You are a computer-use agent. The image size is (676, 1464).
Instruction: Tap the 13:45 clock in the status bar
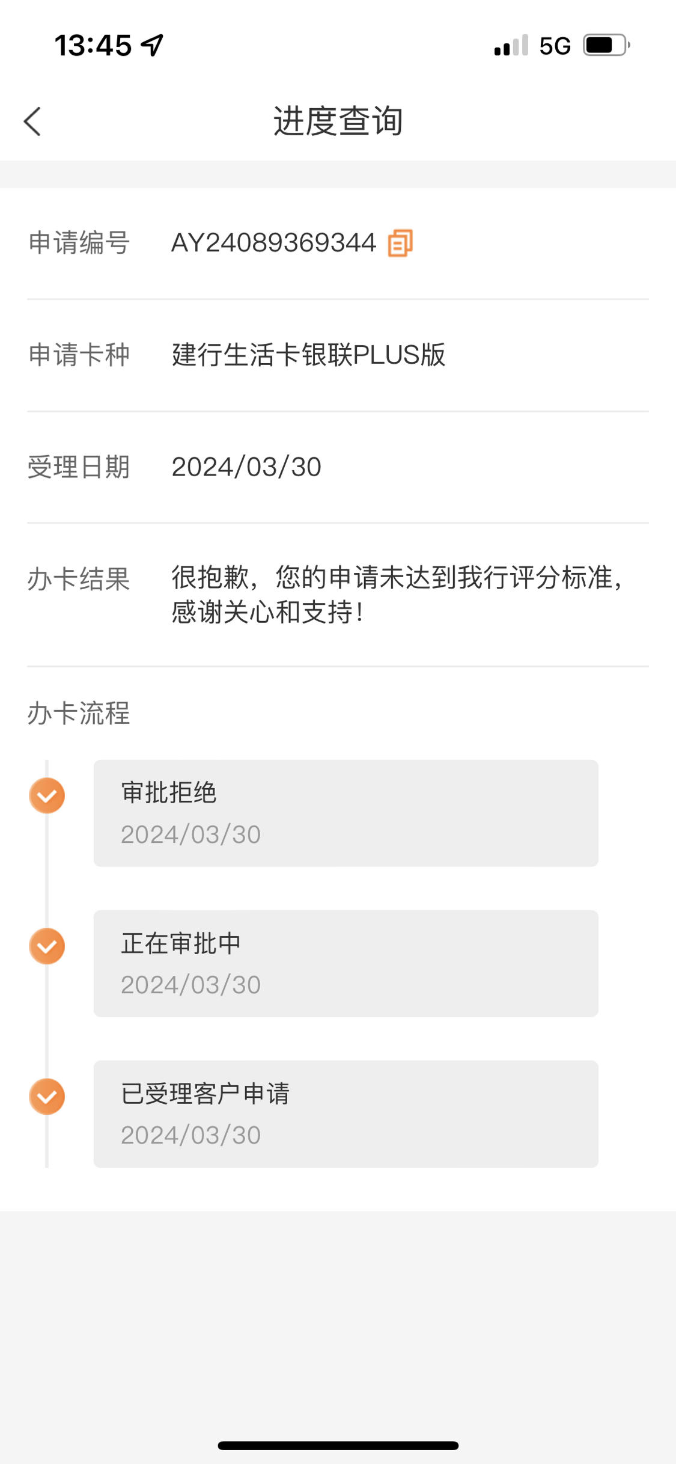click(x=93, y=46)
